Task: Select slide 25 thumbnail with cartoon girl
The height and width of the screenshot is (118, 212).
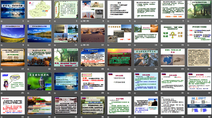Action: [13, 81]
